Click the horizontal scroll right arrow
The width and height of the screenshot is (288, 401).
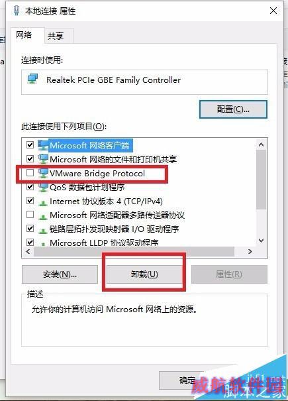point(250,251)
